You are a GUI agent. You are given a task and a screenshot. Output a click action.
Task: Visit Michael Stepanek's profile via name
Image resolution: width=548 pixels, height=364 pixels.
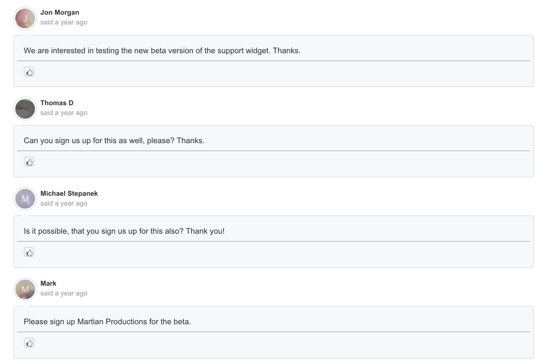69,194
